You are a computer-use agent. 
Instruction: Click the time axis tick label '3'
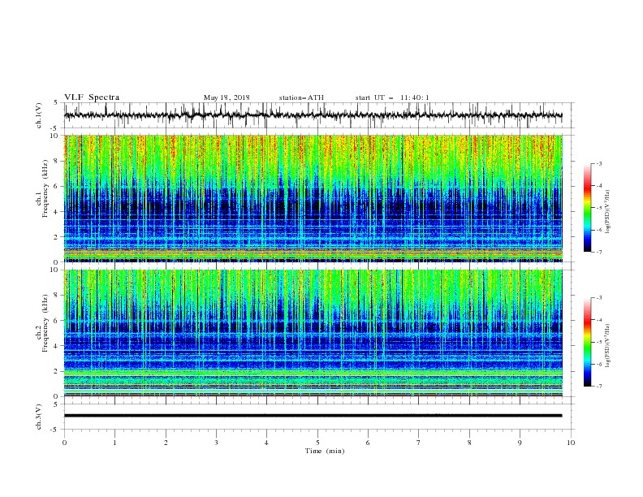pyautogui.click(x=216, y=443)
